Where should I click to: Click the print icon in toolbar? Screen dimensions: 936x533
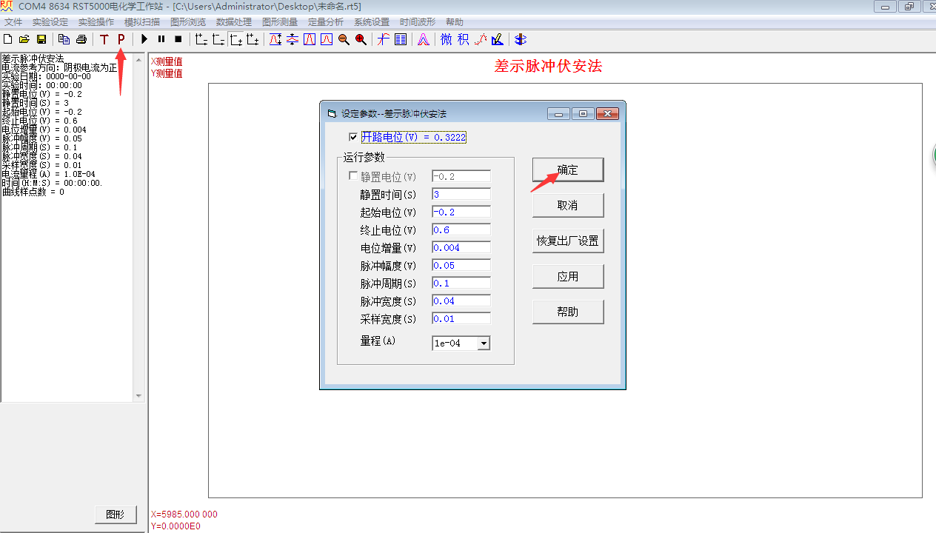81,39
